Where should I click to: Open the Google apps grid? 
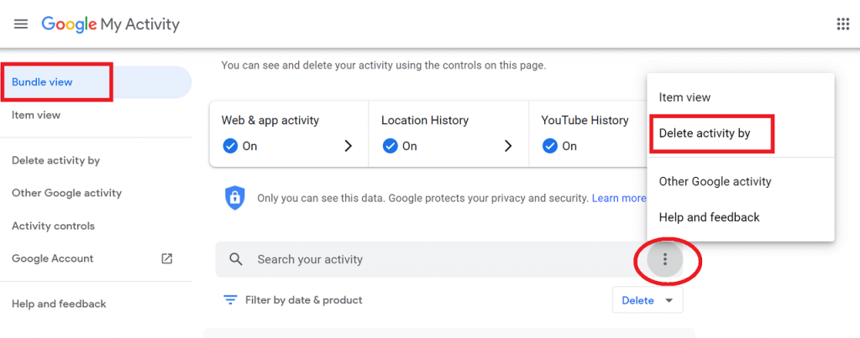[x=842, y=24]
